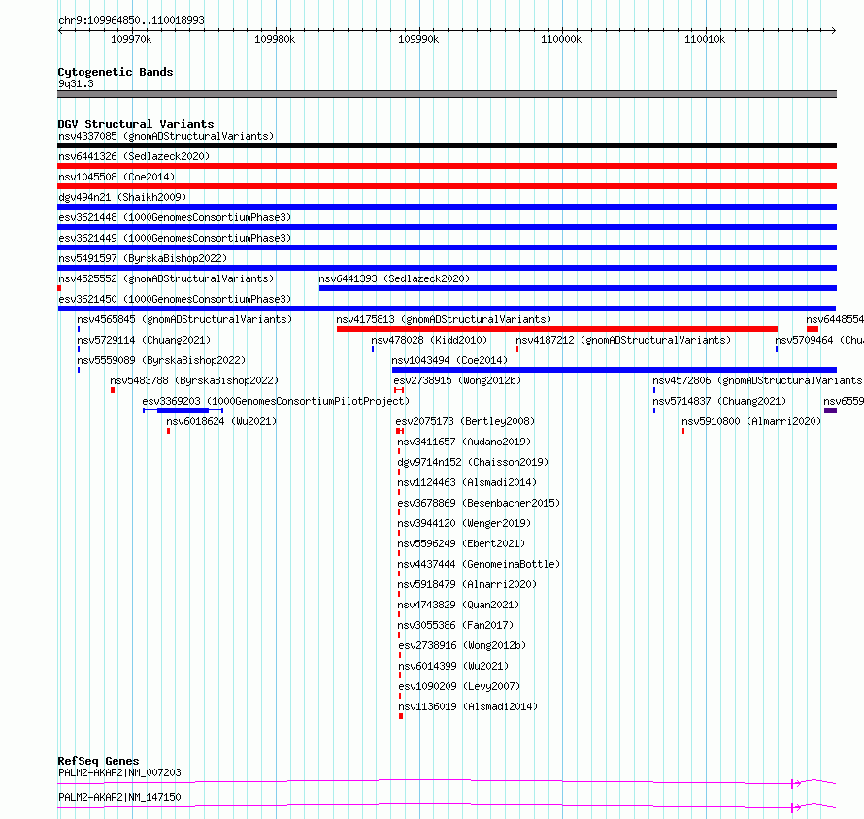Click the red nsv5483788 marker
Image resolution: width=864 pixels, height=819 pixels.
coord(113,390)
